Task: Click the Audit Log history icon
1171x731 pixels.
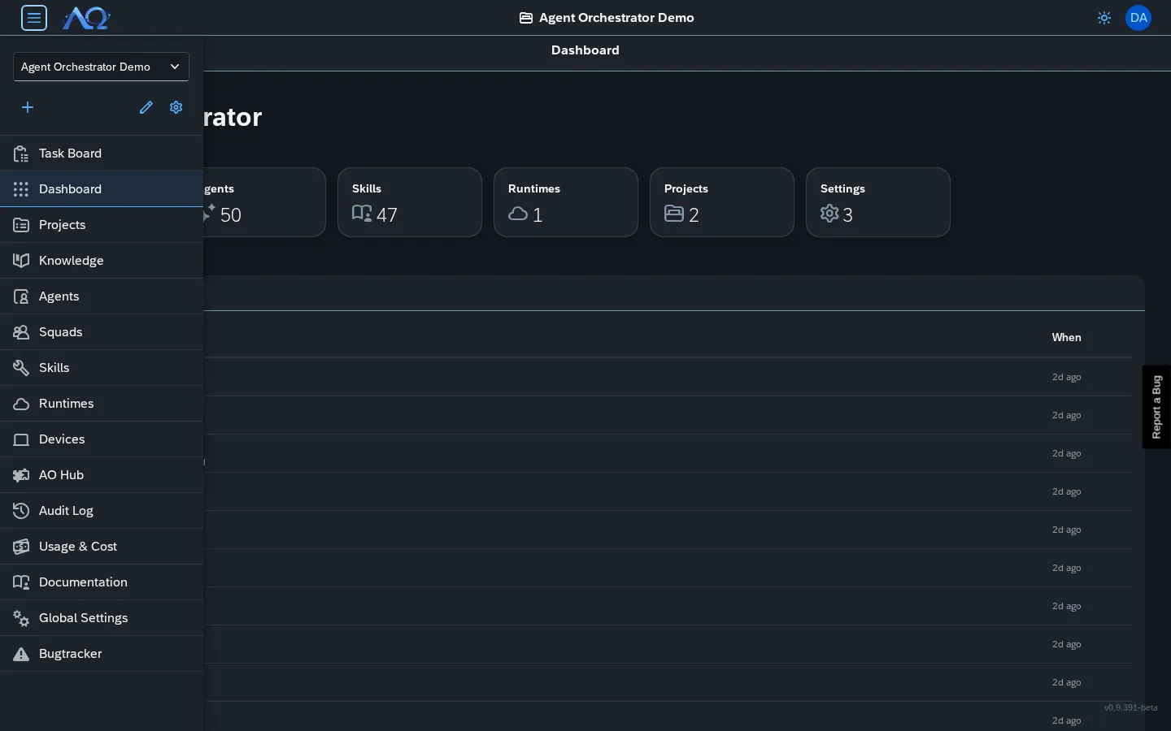Action: 21,511
